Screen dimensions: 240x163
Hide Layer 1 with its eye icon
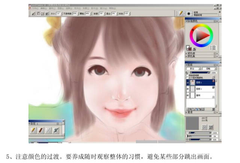(x=188, y=89)
